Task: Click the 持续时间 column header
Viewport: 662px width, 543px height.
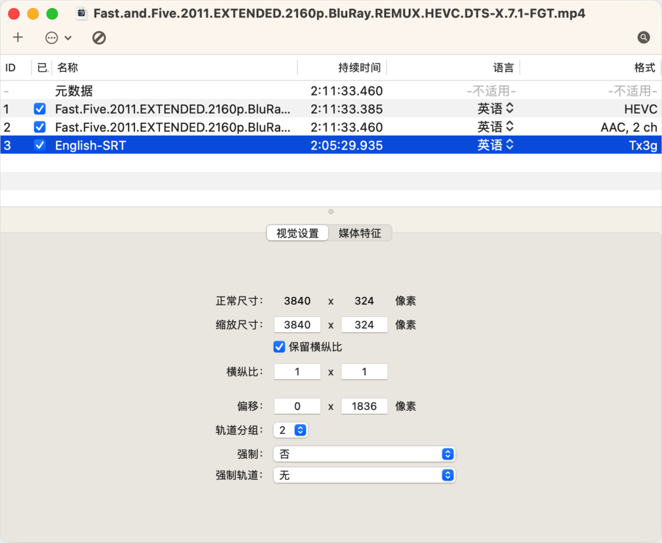Action: pos(342,67)
